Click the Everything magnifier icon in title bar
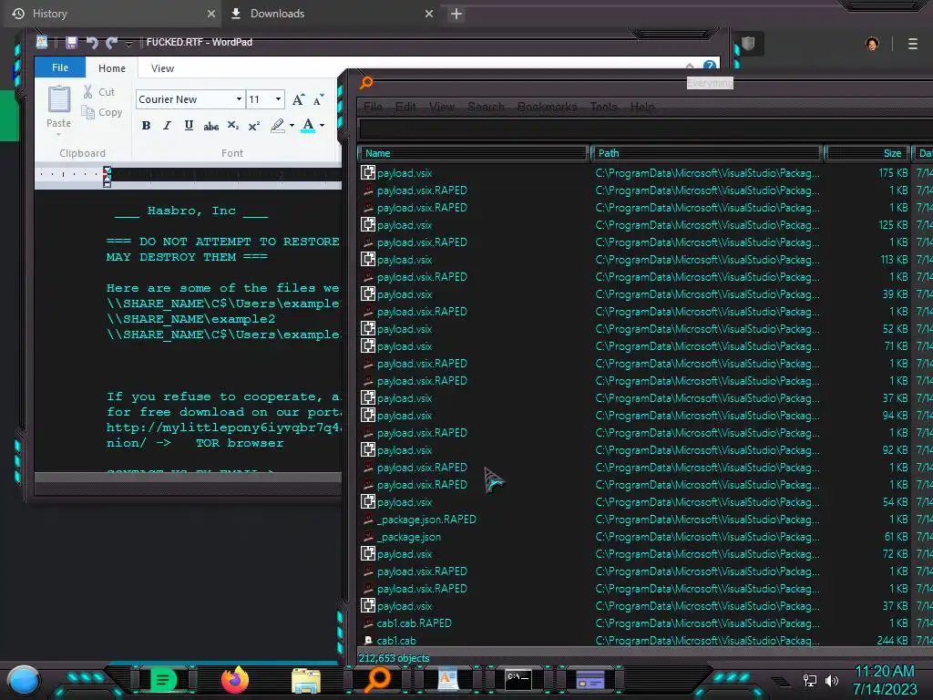Viewport: 933px width, 700px height. [366, 82]
